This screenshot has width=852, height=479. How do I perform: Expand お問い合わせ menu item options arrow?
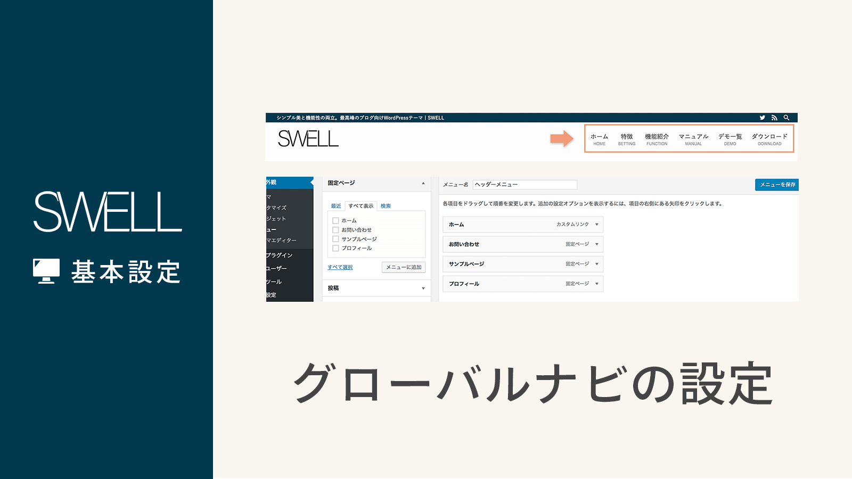597,244
